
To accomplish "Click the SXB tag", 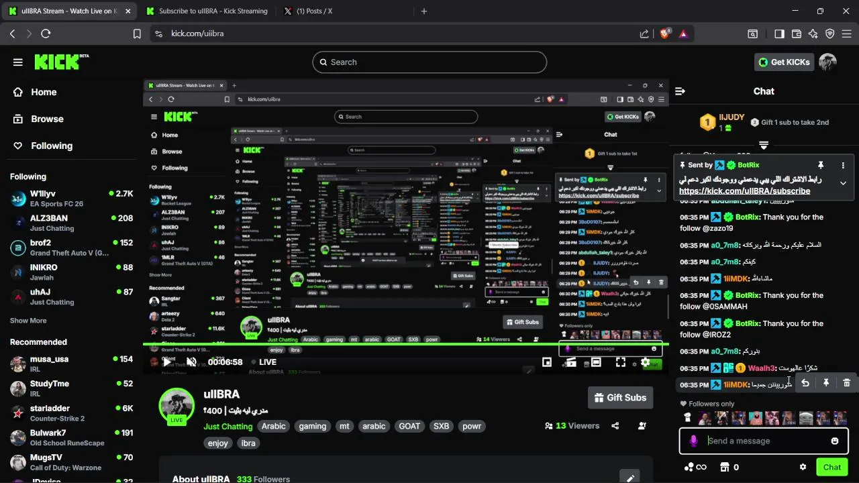I will pyautogui.click(x=441, y=426).
